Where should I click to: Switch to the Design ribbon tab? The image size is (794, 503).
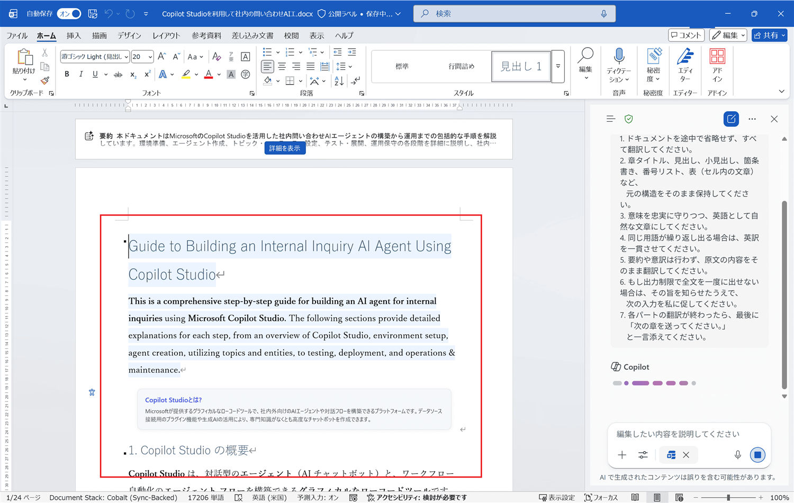[129, 35]
